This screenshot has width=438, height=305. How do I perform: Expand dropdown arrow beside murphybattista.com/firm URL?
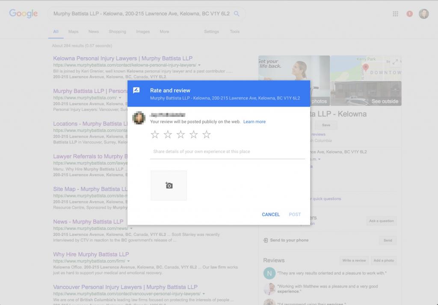click(128, 261)
